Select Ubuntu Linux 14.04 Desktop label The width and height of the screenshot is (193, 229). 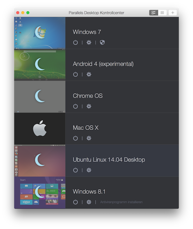point(109,160)
